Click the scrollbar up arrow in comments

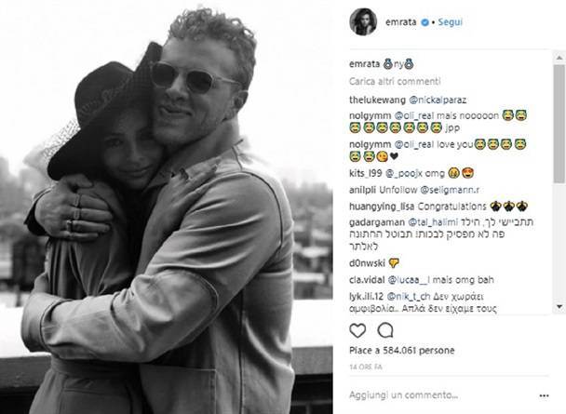(x=559, y=58)
